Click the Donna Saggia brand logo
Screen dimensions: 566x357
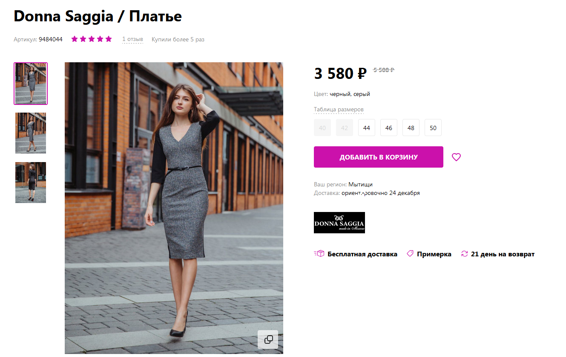click(x=339, y=222)
